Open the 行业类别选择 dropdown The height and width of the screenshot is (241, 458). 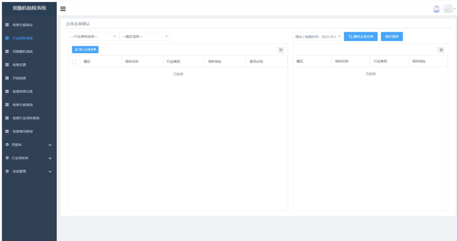pyautogui.click(x=93, y=37)
